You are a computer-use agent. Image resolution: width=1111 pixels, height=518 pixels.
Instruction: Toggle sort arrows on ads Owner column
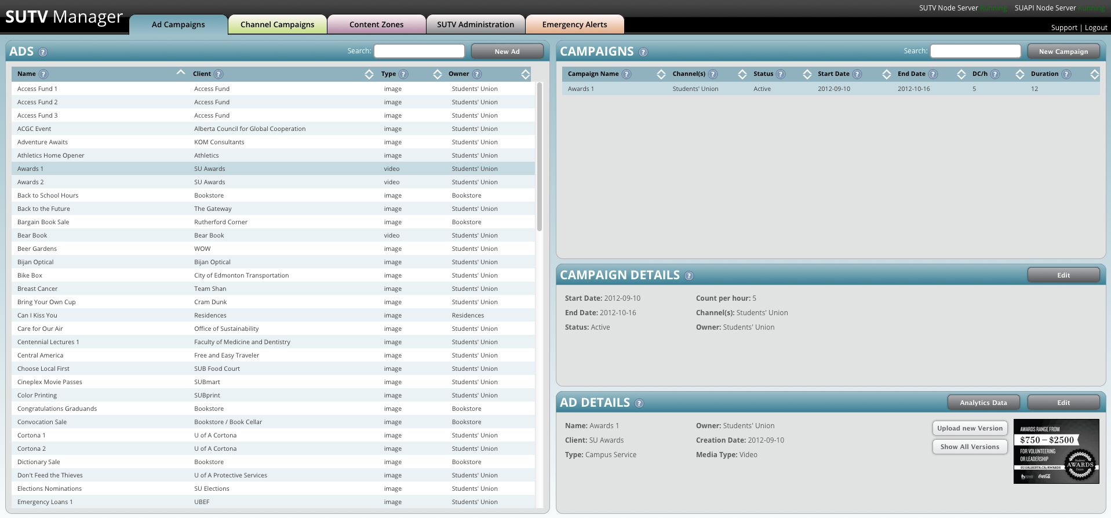(526, 74)
